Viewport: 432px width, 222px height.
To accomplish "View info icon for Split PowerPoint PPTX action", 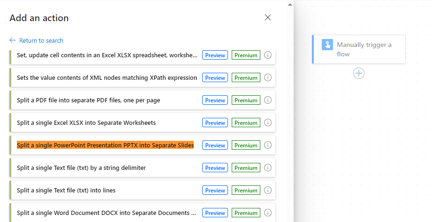I will tap(267, 145).
